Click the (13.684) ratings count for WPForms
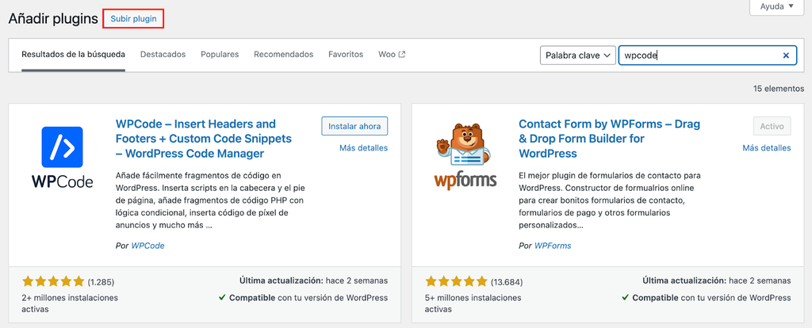 pos(507,283)
